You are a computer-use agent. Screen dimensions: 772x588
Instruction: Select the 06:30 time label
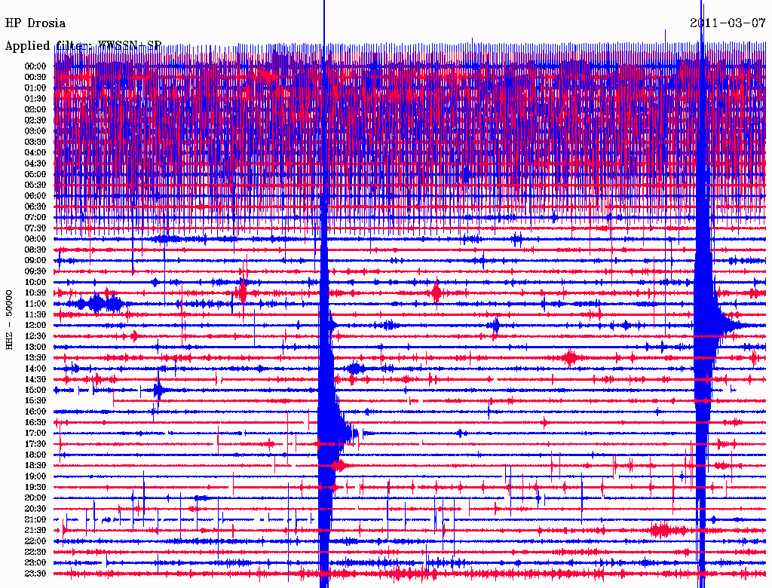(x=35, y=207)
